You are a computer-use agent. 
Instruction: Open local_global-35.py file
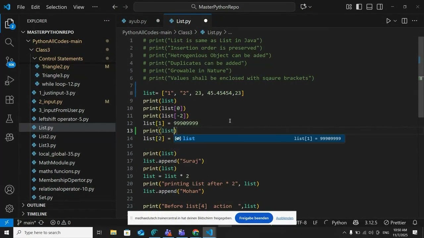coord(59,154)
